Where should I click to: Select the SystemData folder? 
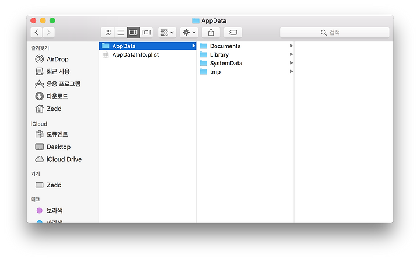coord(245,63)
